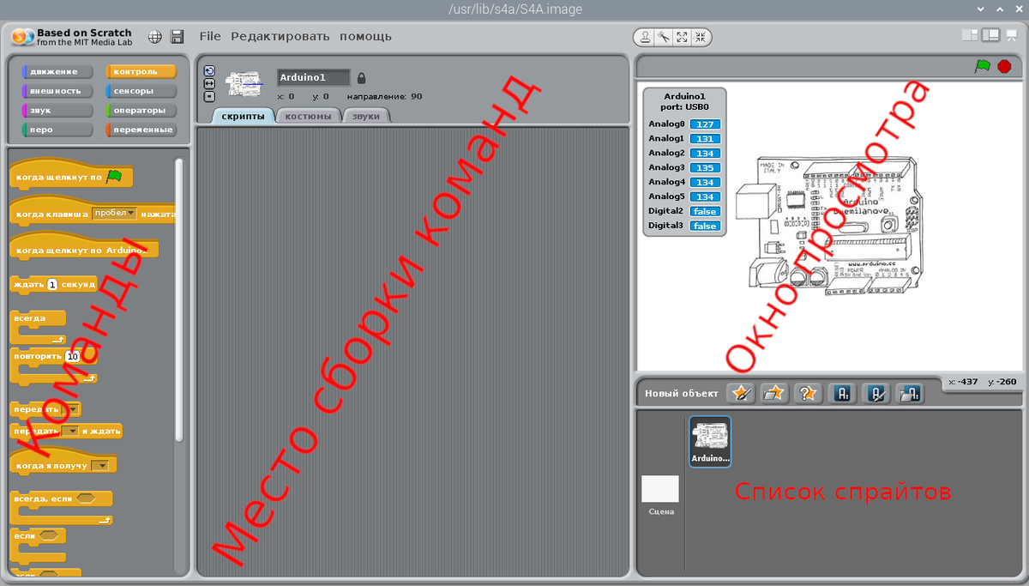1029x586 pixels.
Task: Load Arduino object from file
Action: point(909,393)
